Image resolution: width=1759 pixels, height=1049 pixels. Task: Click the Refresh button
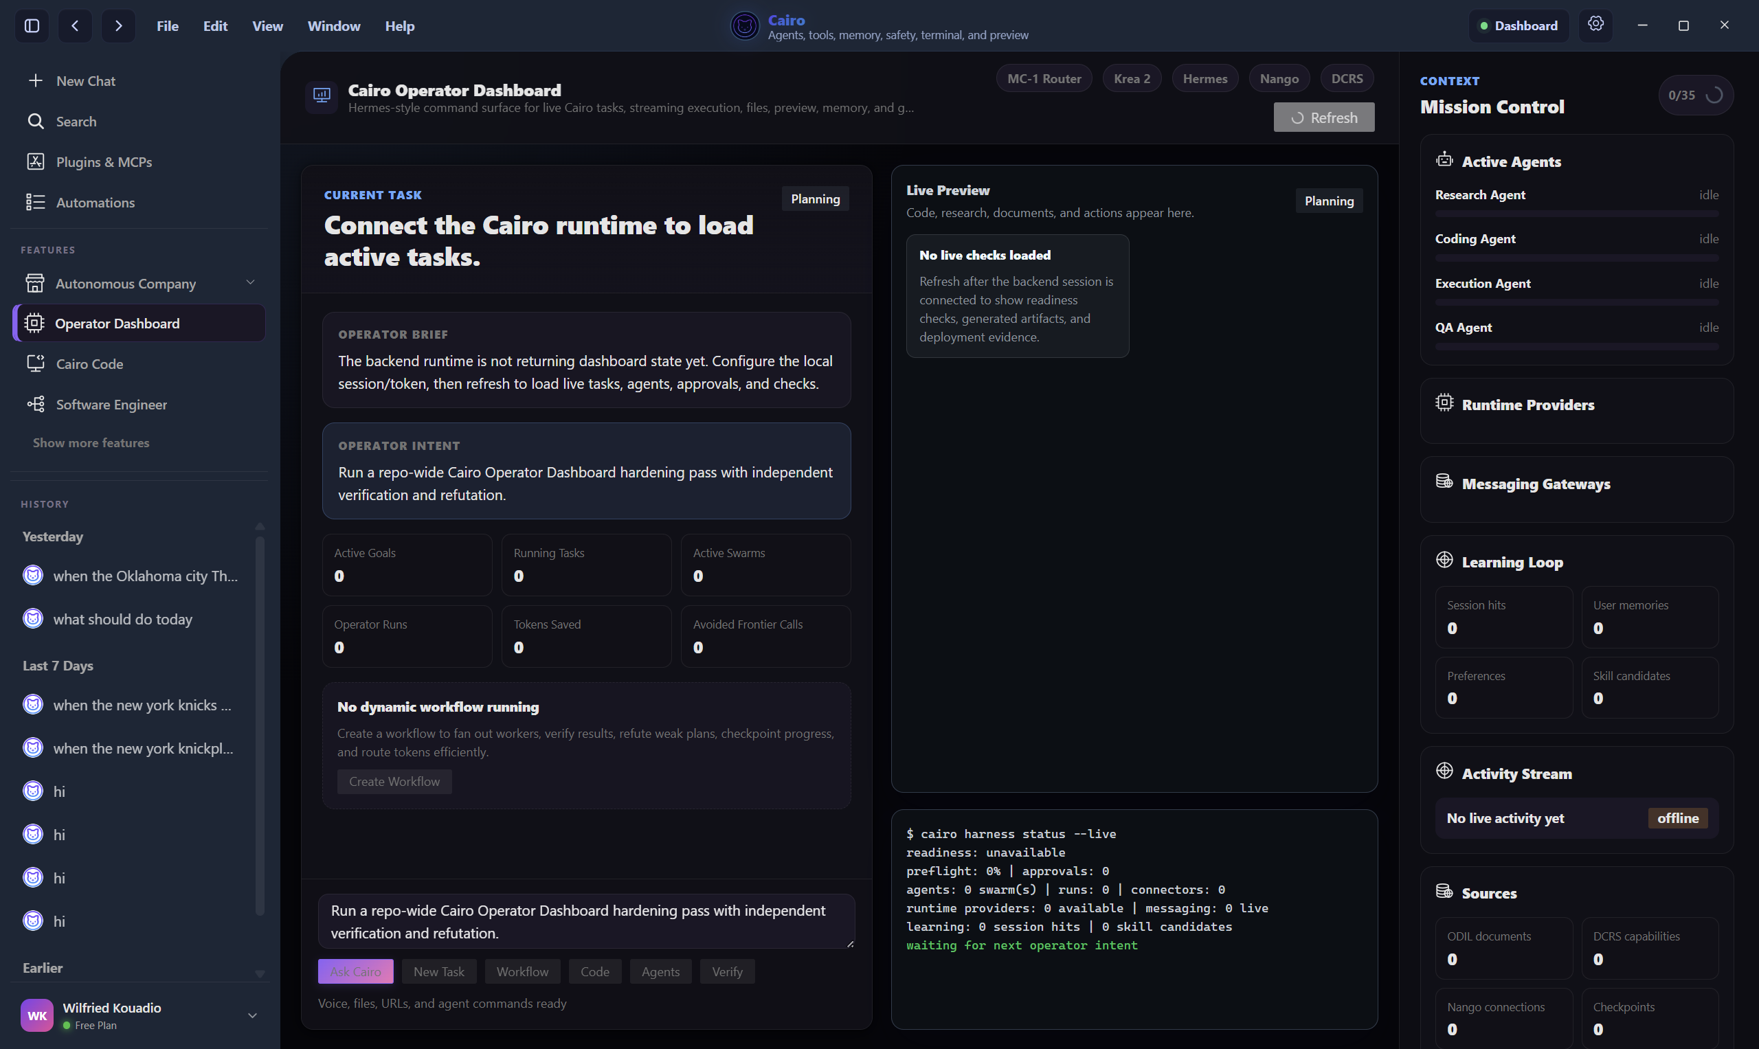point(1323,117)
